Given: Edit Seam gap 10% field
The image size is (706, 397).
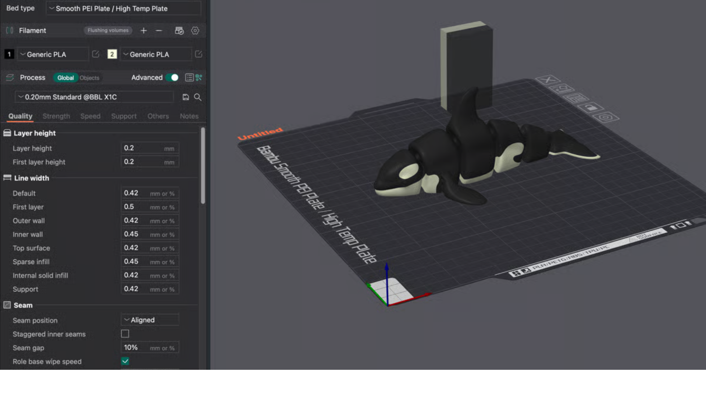Looking at the screenshot, I should [x=150, y=347].
